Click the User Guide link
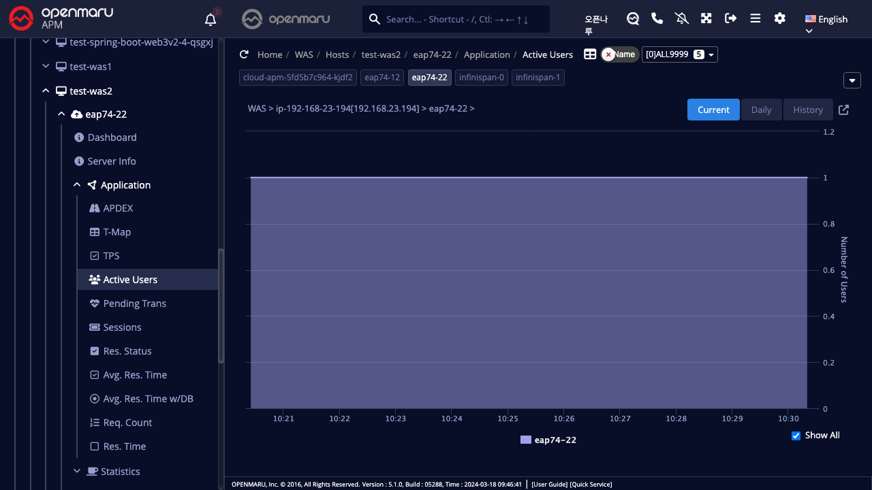The height and width of the screenshot is (490, 872). [549, 485]
